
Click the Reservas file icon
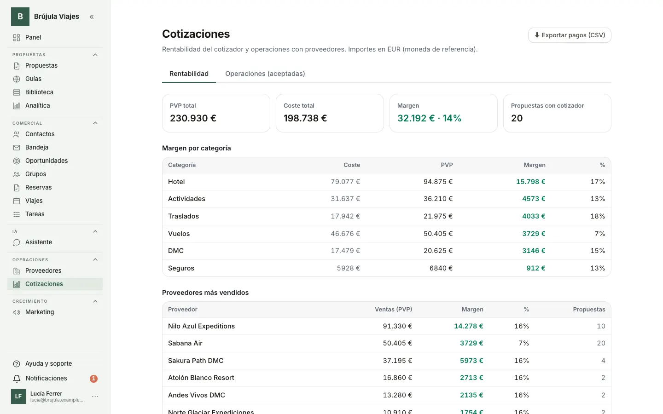[17, 188]
